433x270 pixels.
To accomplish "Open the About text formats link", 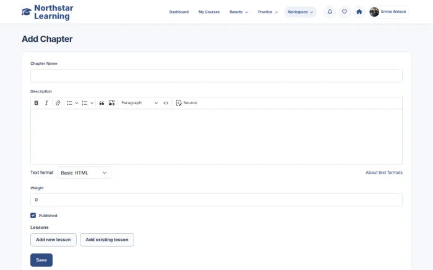I will pos(384,173).
